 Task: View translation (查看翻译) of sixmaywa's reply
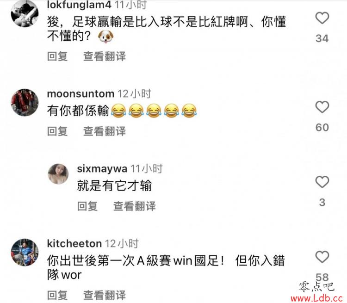(135, 206)
